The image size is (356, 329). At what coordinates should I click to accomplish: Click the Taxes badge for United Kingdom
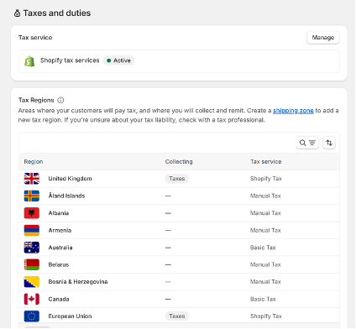[x=177, y=179]
